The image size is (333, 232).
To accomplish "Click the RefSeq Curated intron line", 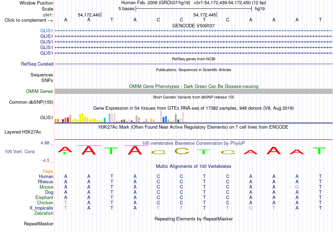I will [193, 64].
